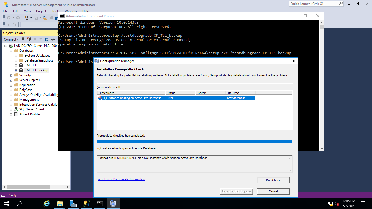Collapse the Databases folder node
Viewport: 372px width, 209px height.
pyautogui.click(x=11, y=51)
